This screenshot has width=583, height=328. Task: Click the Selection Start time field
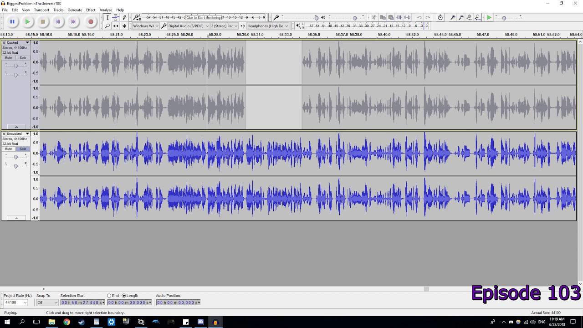(x=82, y=302)
